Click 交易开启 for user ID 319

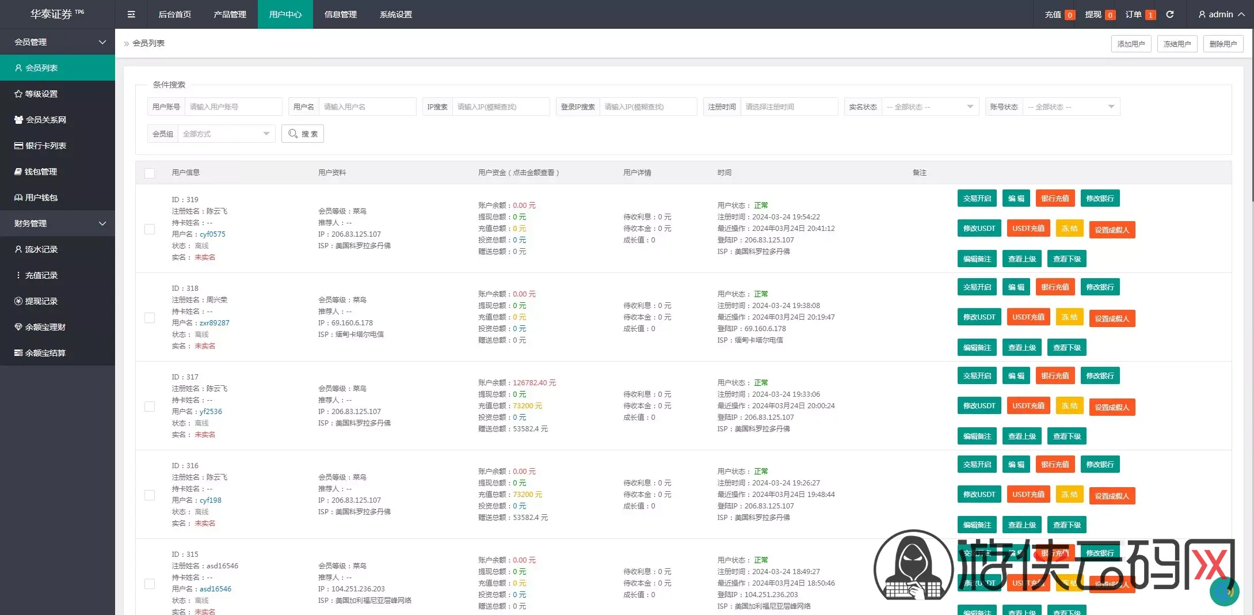click(x=977, y=198)
